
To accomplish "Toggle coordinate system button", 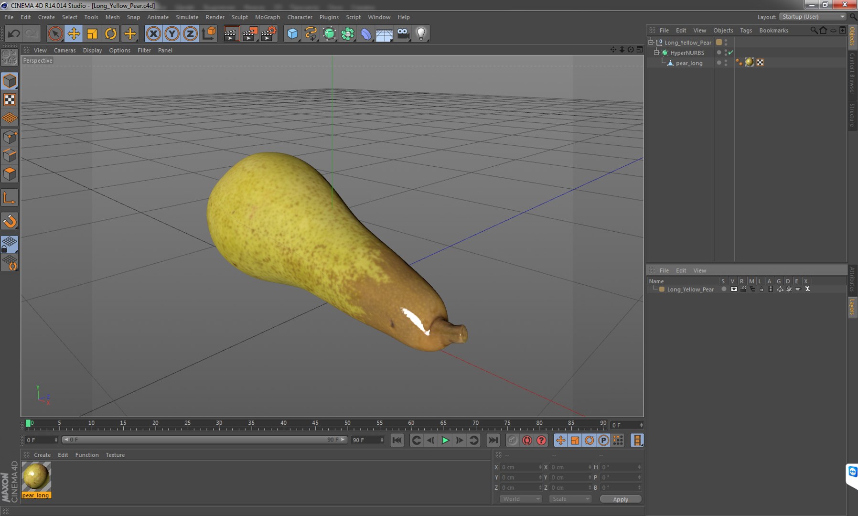I will (209, 33).
